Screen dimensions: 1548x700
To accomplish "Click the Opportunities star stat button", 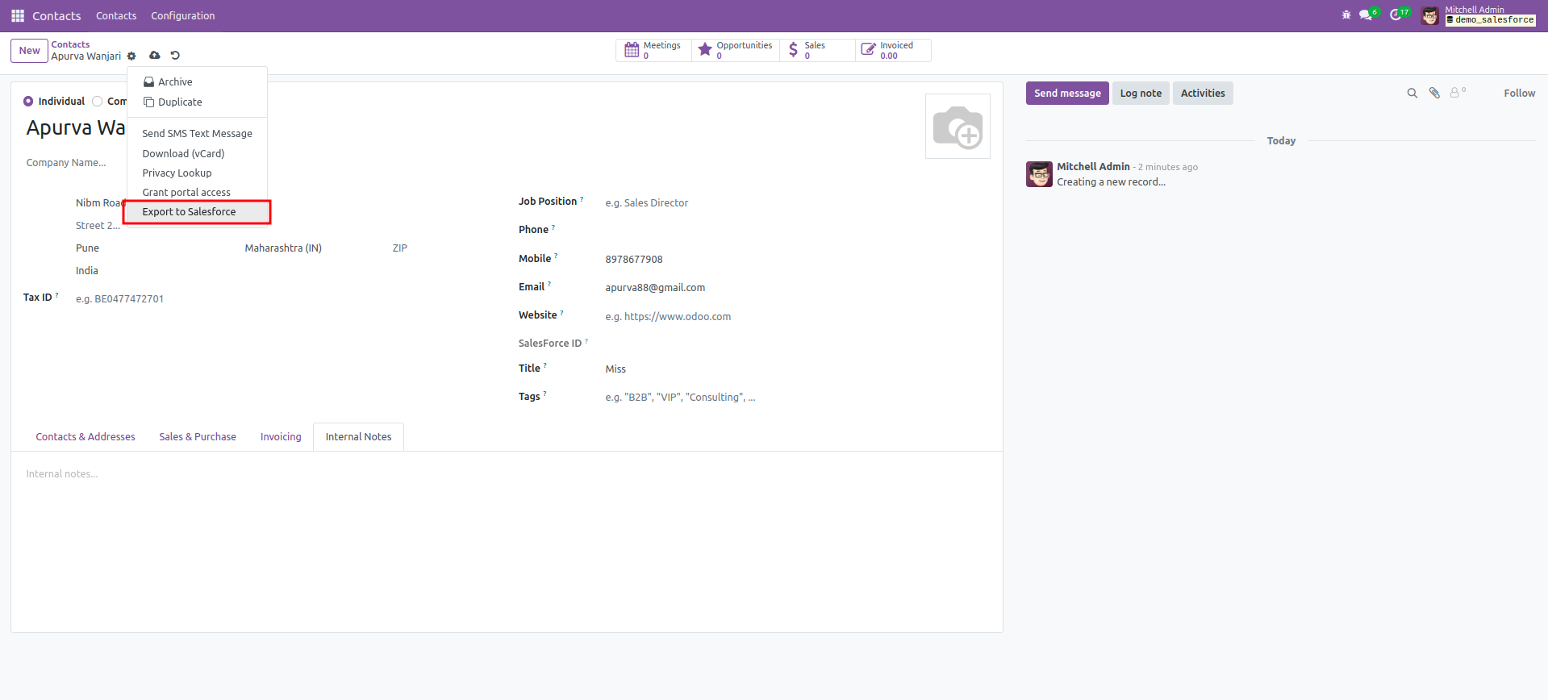I will (x=736, y=50).
